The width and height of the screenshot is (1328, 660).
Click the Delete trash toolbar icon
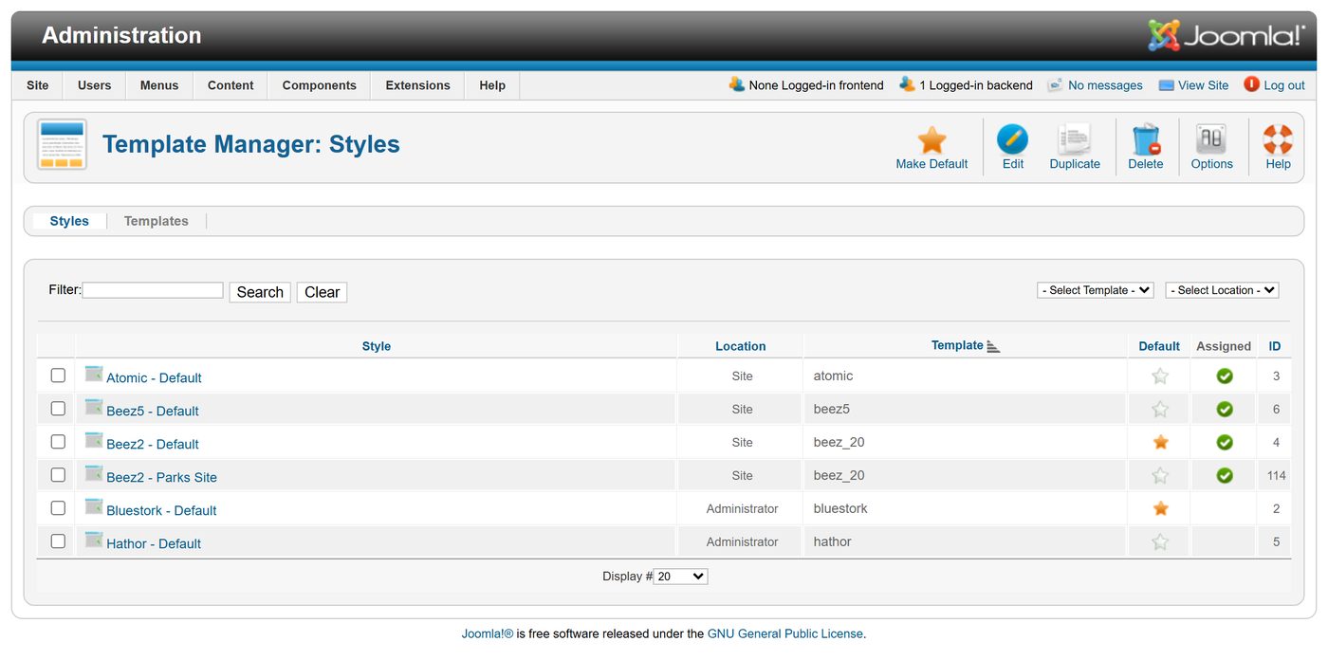click(1146, 140)
